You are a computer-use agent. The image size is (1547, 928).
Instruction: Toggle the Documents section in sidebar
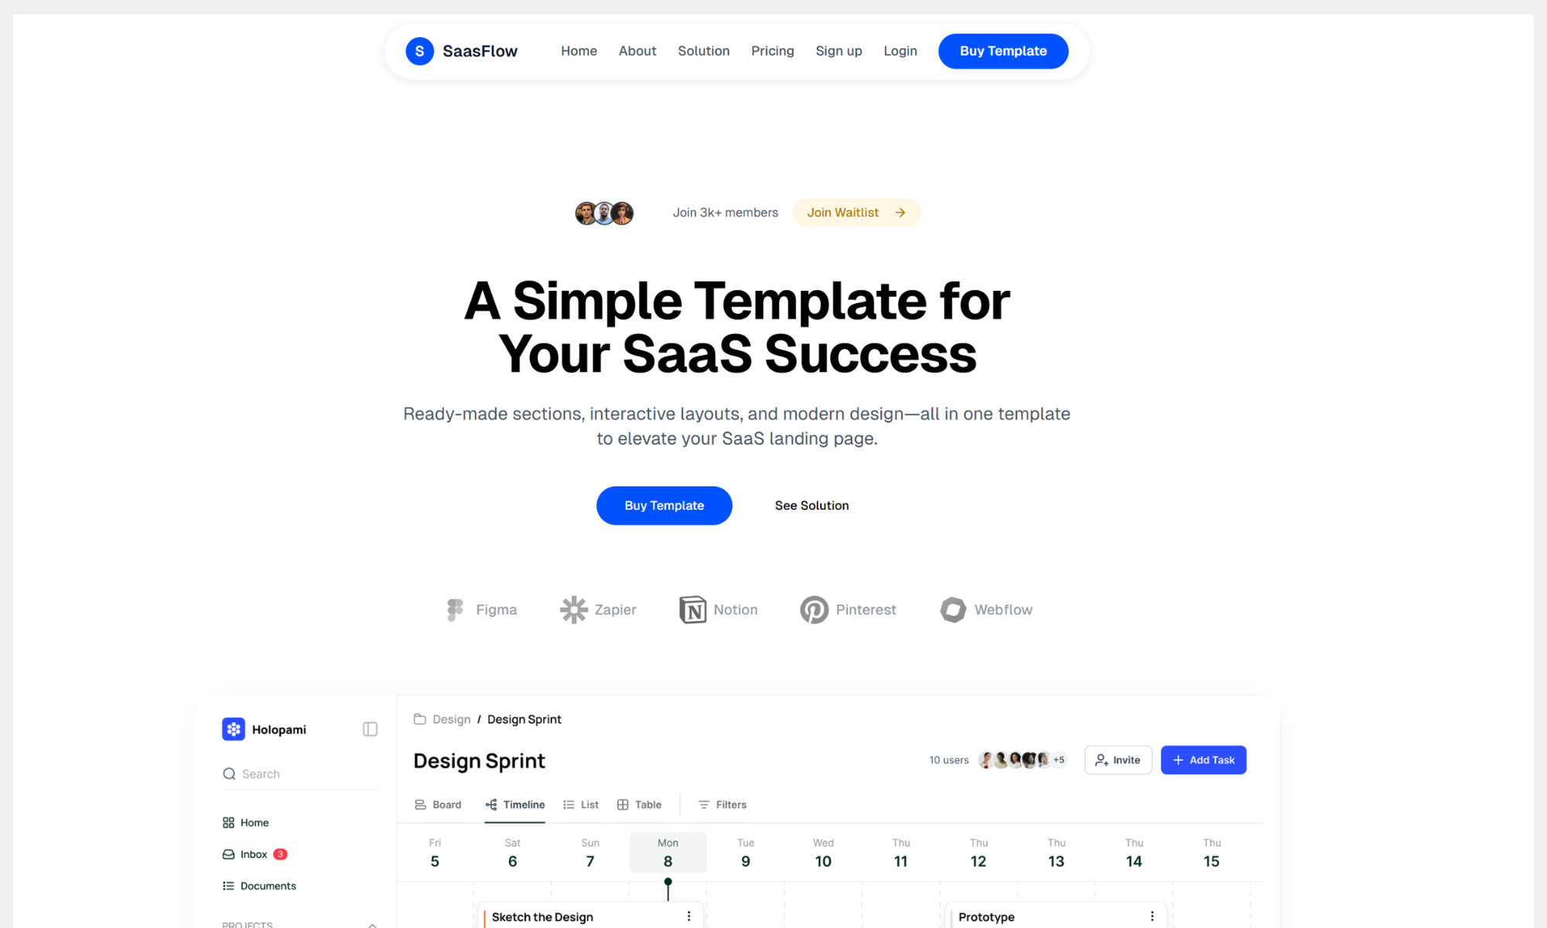pos(268,885)
